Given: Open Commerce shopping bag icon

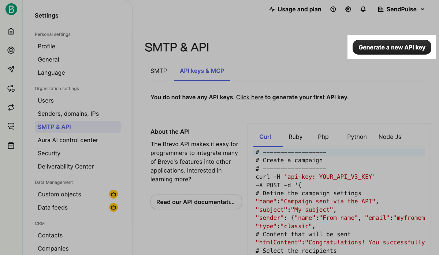Looking at the screenshot, I should click(11, 145).
